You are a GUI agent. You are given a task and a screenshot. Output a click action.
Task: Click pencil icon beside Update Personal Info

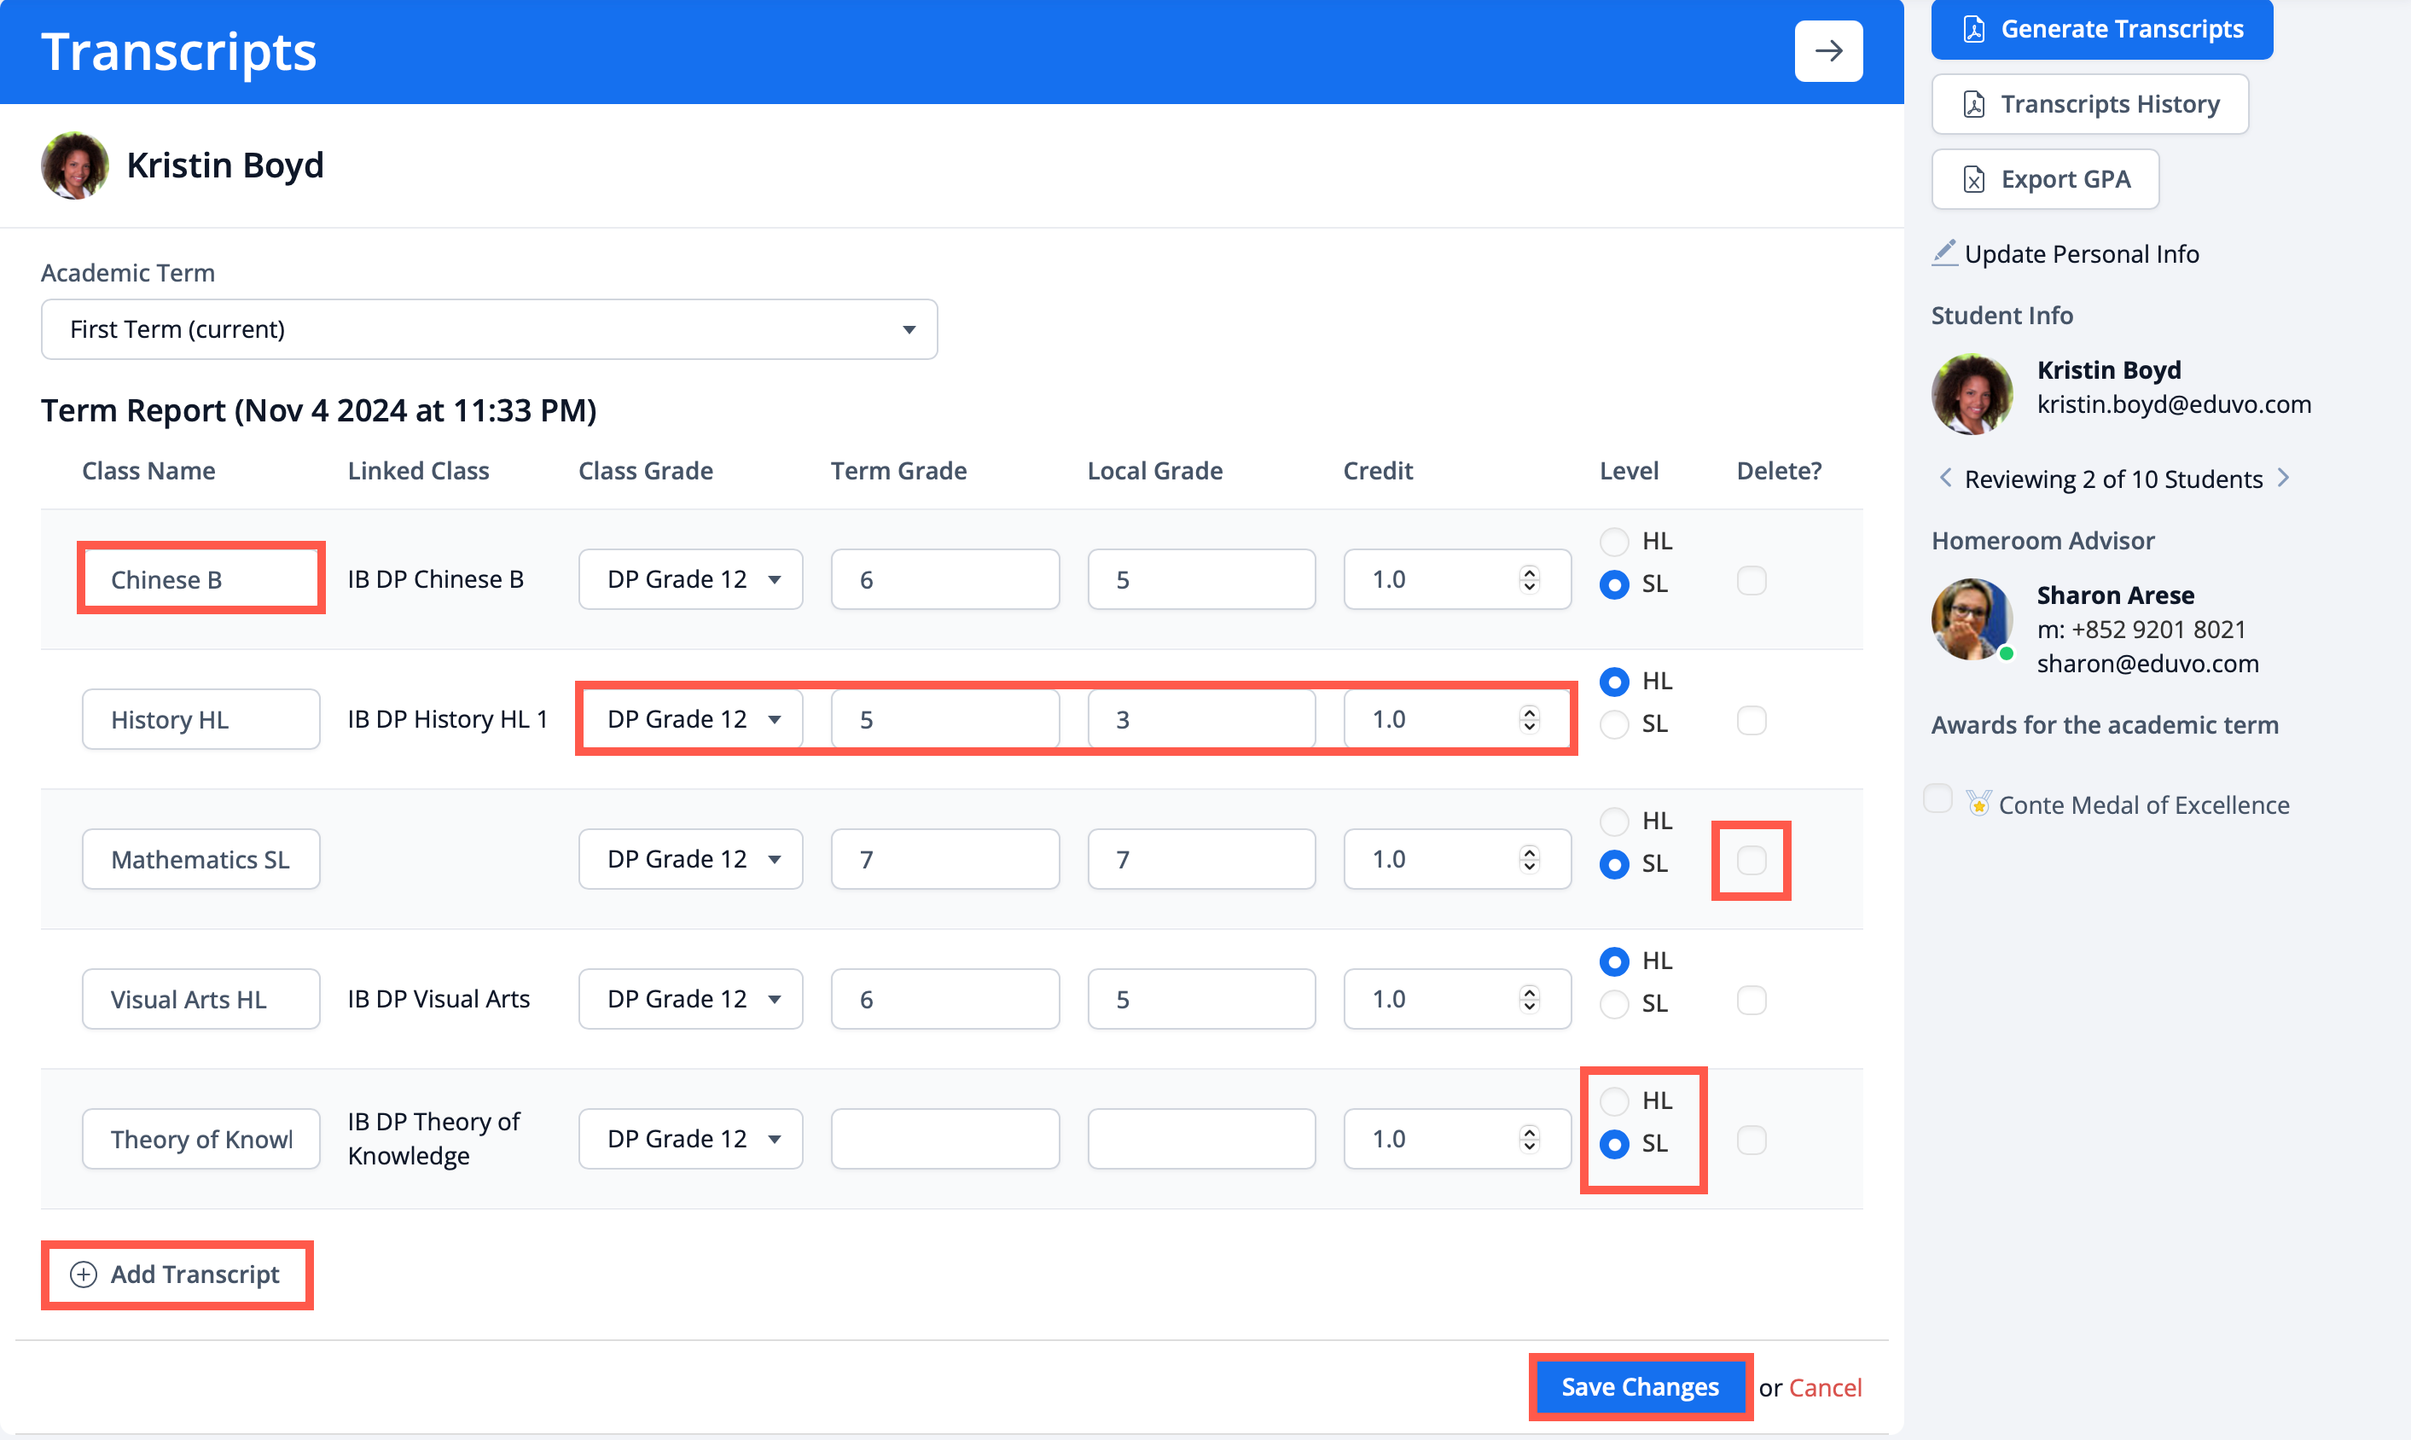coord(1944,253)
